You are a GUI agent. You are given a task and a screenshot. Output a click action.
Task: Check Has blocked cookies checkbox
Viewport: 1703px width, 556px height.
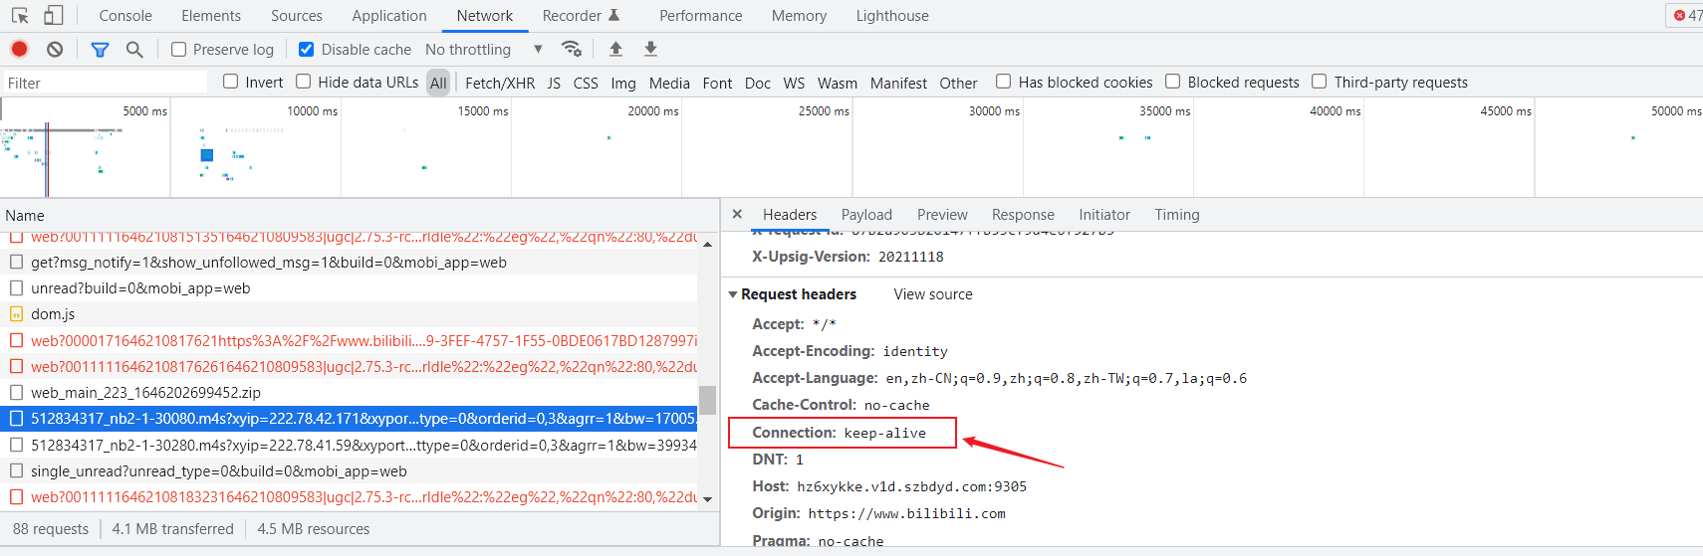[1004, 82]
